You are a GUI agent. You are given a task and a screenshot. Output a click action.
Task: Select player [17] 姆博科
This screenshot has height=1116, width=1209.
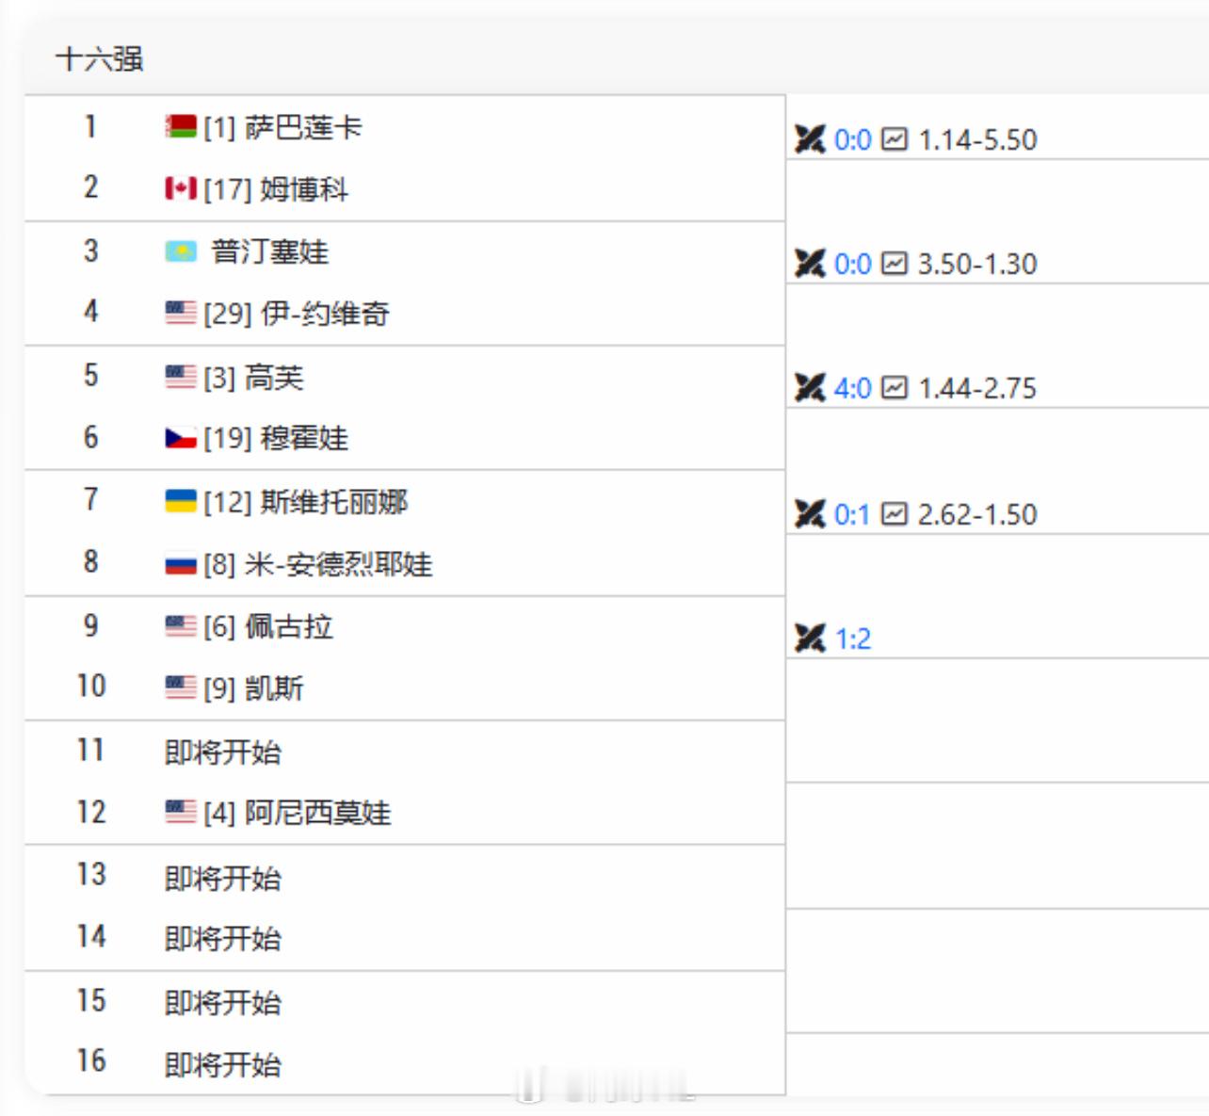click(301, 189)
